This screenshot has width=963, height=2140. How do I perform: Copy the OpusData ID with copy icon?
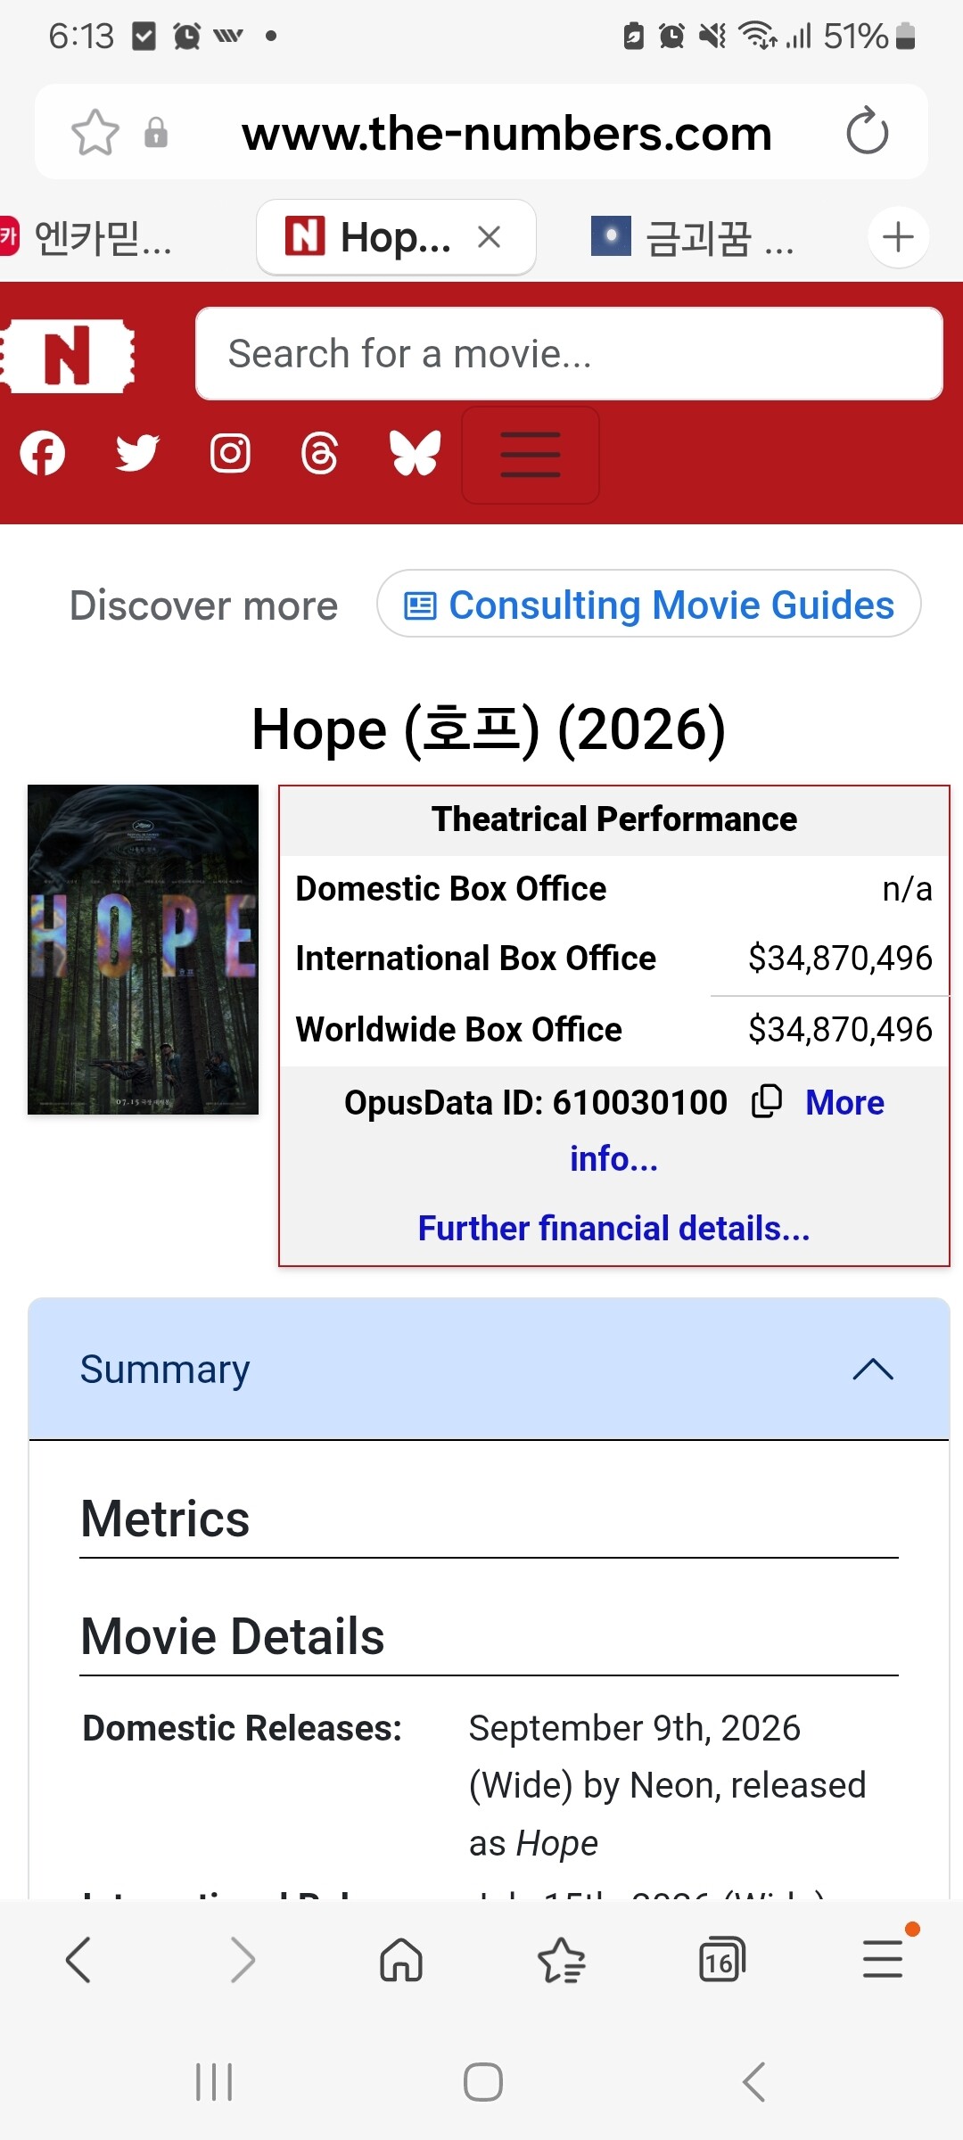pyautogui.click(x=767, y=1101)
